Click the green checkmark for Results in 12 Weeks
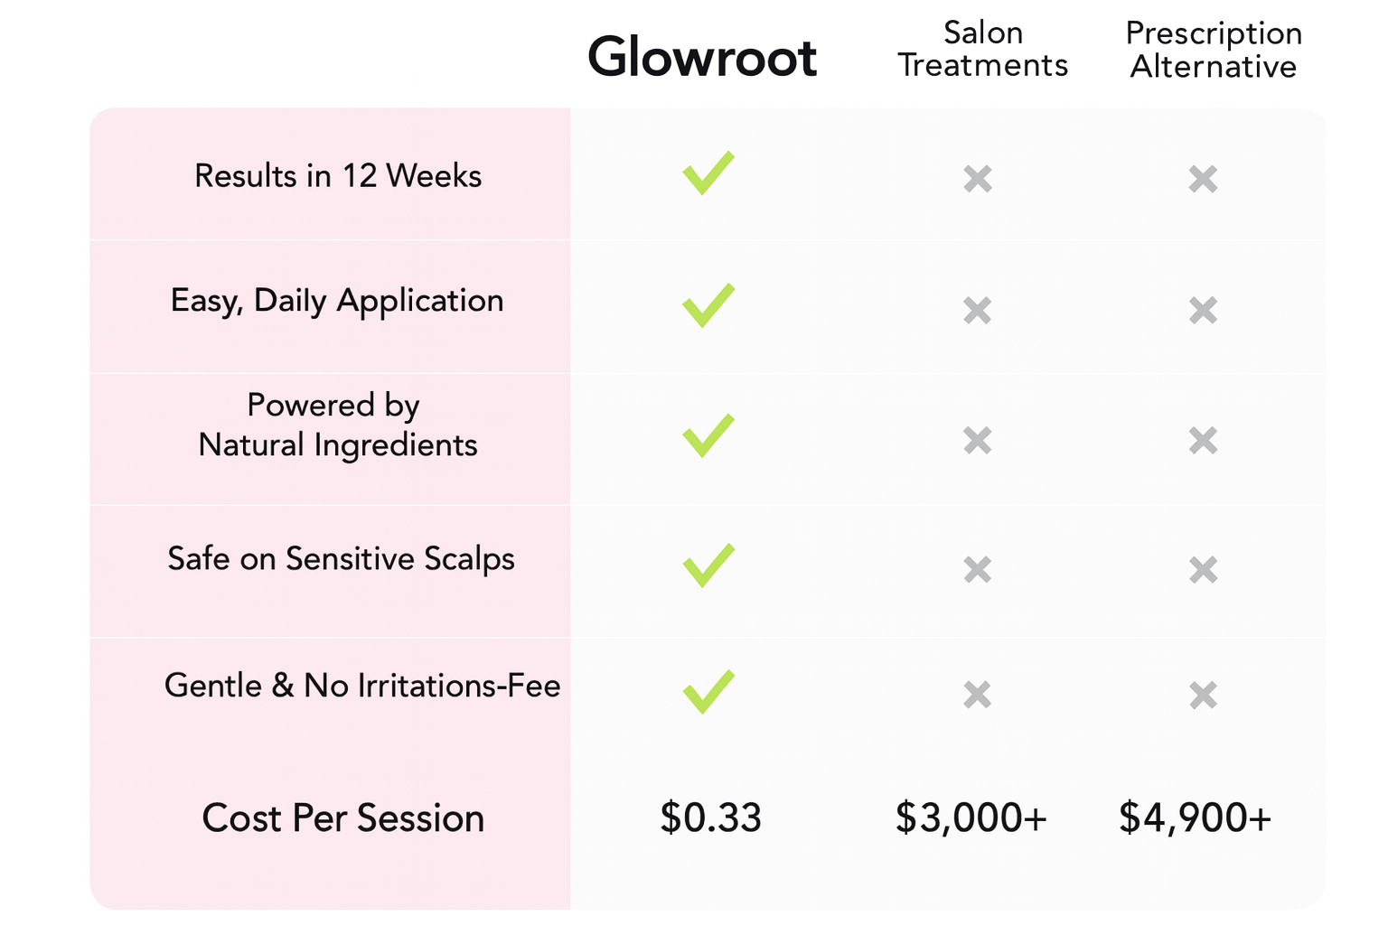The width and height of the screenshot is (1388, 925). click(x=708, y=173)
